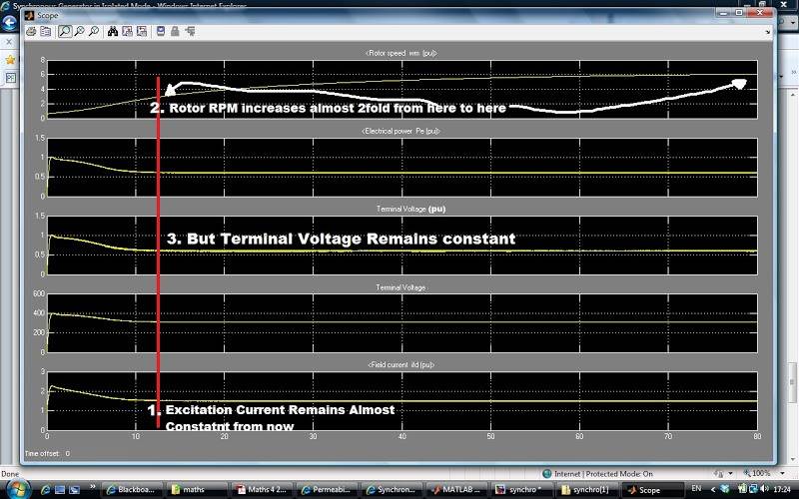Click the browser vertical scrollbar thumb
799x499 pixels.
point(792,382)
